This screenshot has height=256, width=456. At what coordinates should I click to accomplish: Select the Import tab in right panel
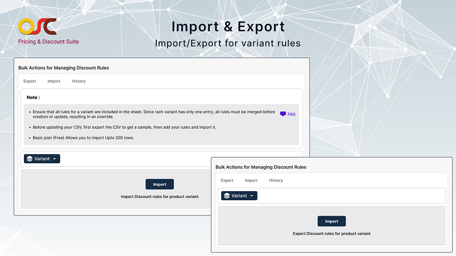[x=251, y=180]
